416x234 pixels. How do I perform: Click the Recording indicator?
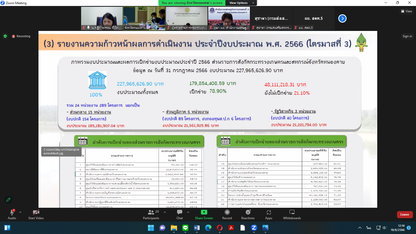click(x=21, y=36)
